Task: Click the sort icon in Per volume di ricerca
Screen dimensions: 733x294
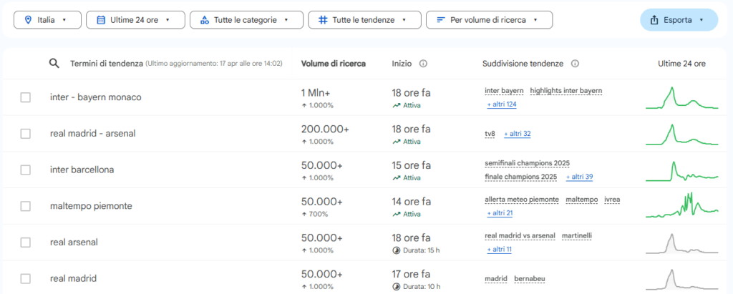Action: click(x=440, y=20)
